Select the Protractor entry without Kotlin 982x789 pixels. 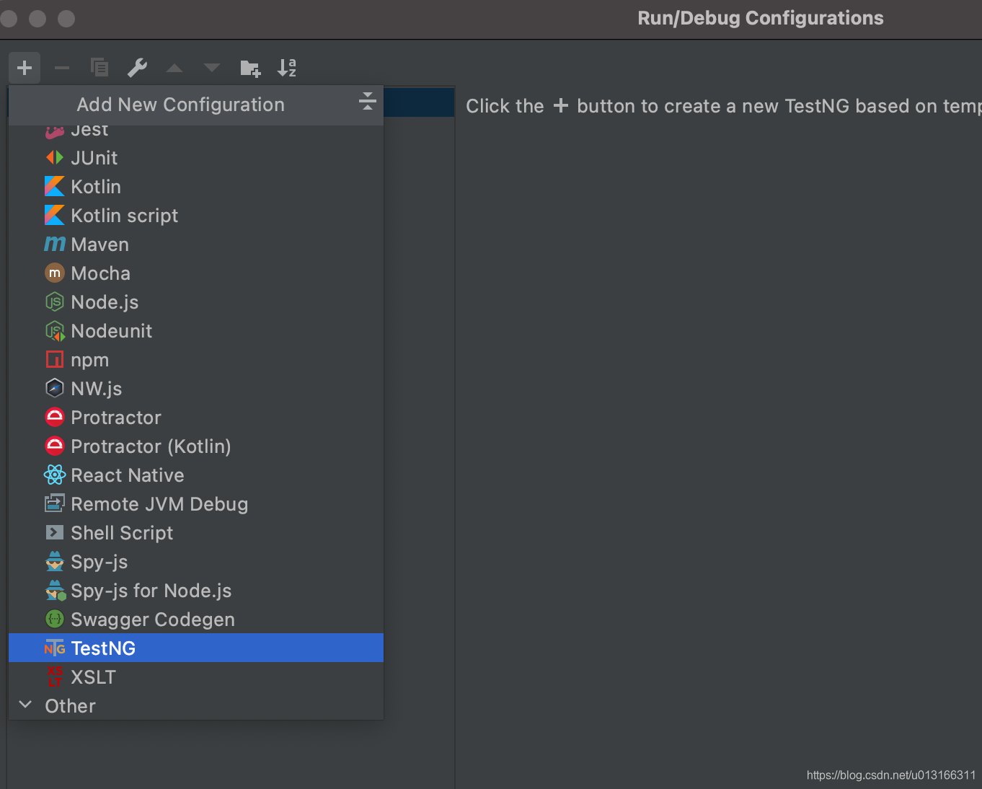click(x=196, y=417)
